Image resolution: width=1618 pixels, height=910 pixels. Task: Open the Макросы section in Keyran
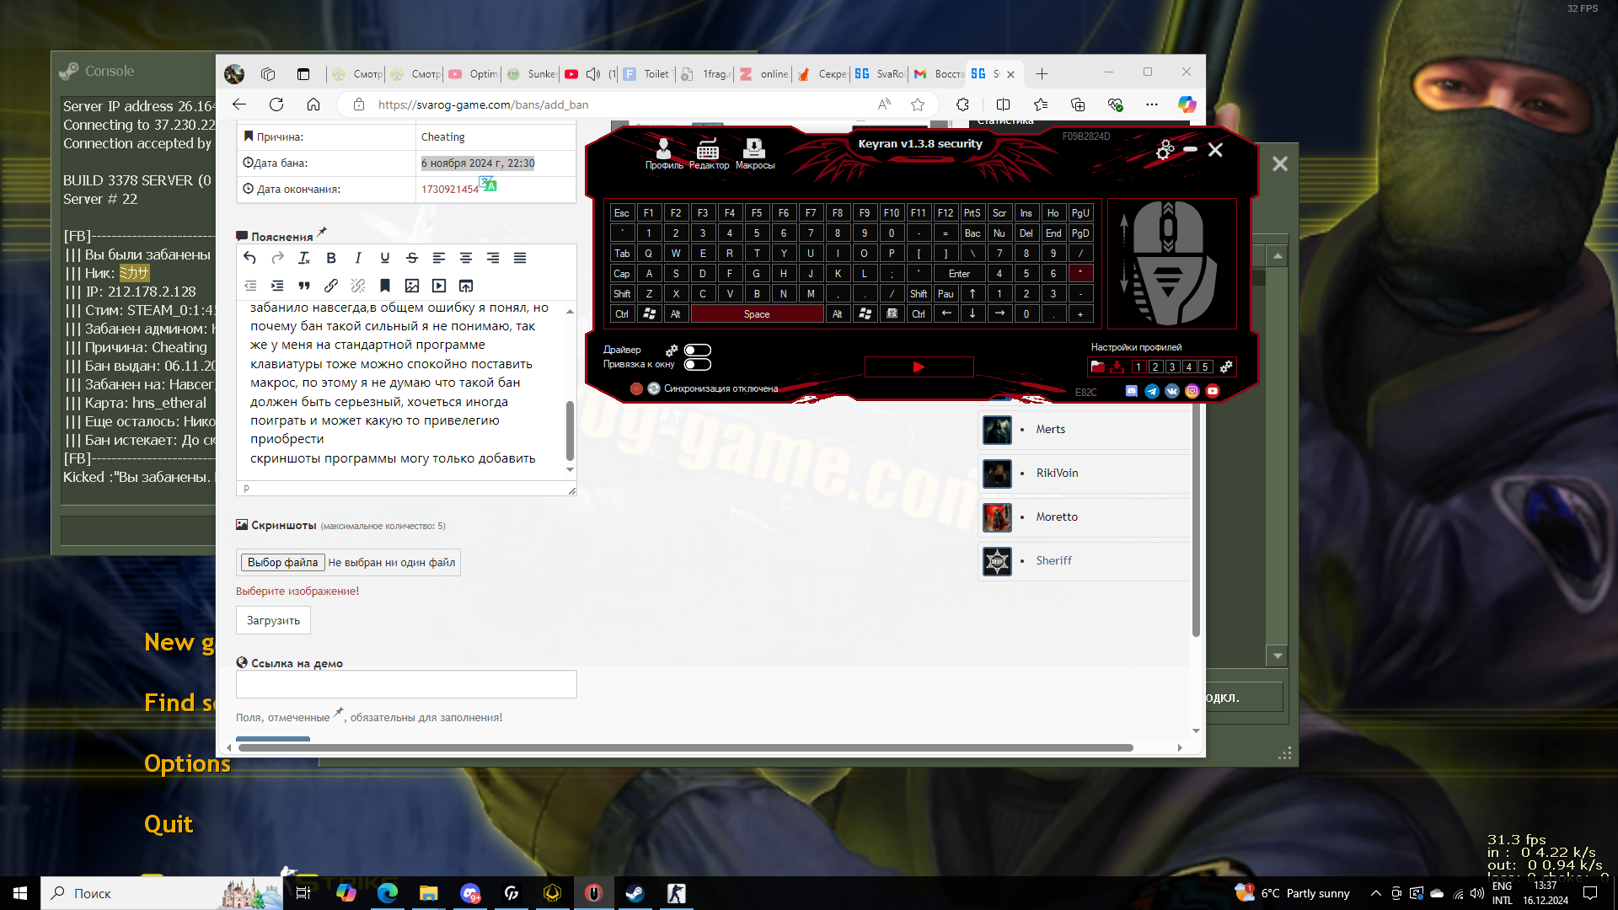pyautogui.click(x=754, y=153)
